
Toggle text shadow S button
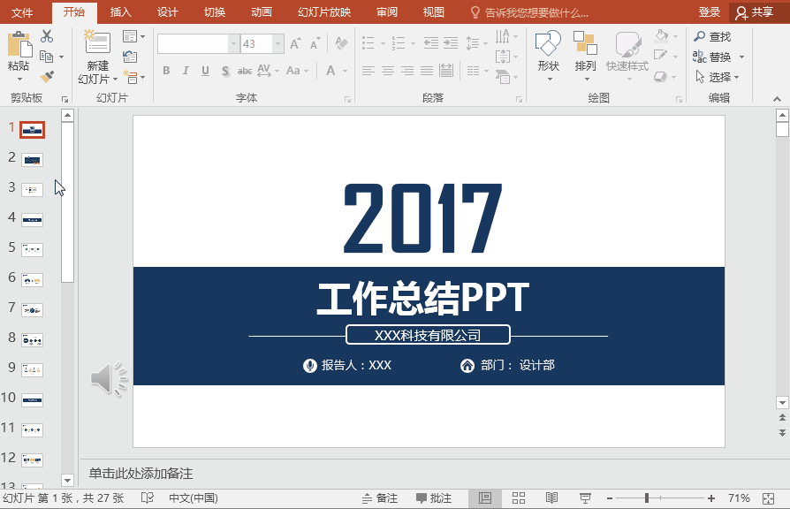click(x=225, y=71)
